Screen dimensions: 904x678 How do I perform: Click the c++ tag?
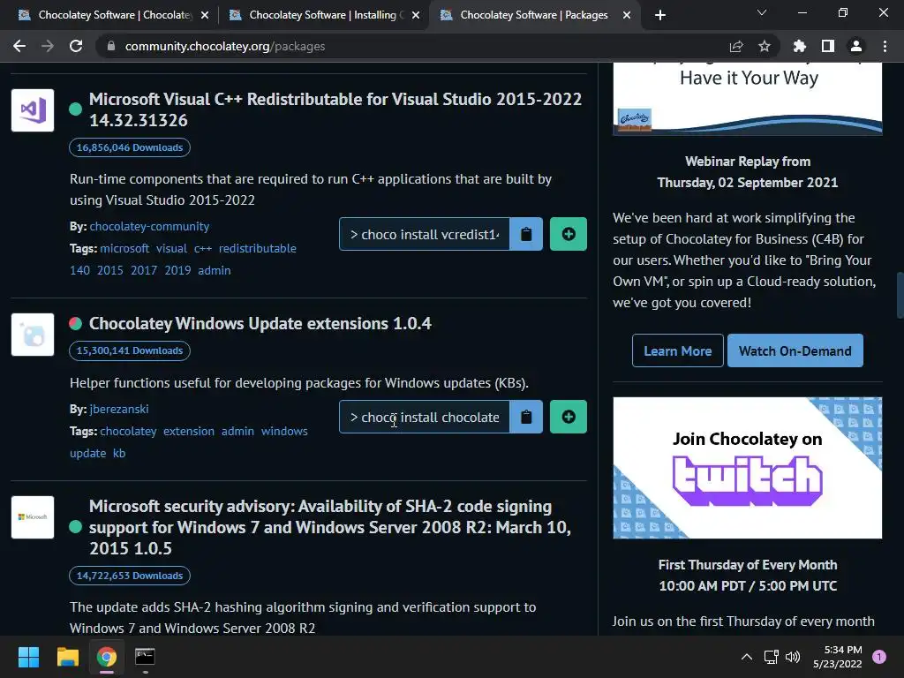(203, 248)
